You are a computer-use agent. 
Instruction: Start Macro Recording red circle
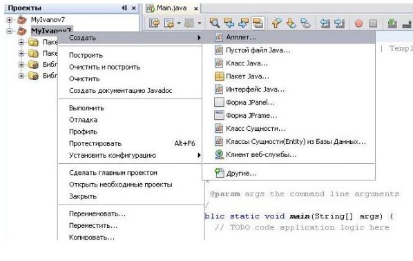(358, 23)
